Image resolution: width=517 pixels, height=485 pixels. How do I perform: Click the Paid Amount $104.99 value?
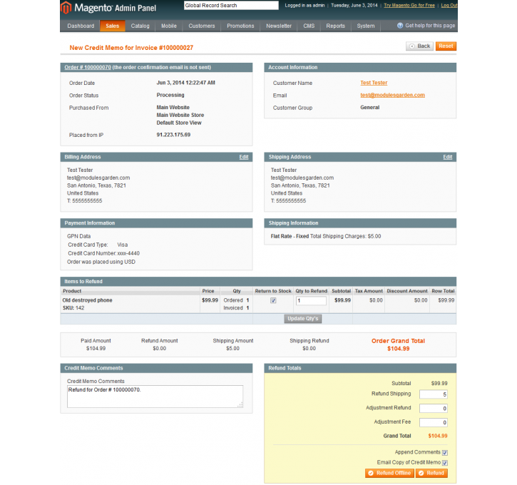[96, 349]
